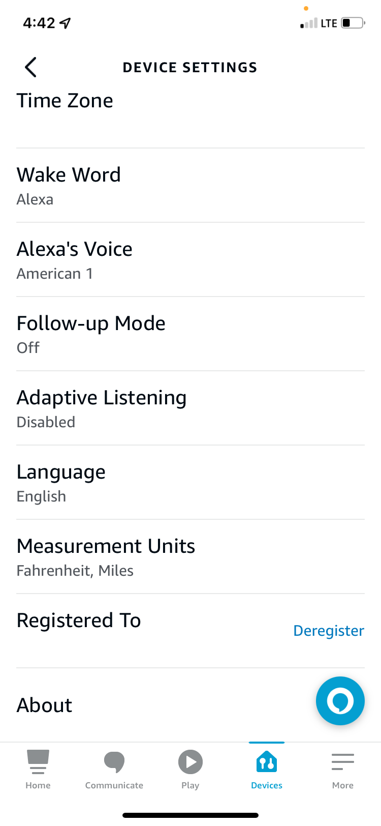Tap the back arrow icon

(x=31, y=67)
